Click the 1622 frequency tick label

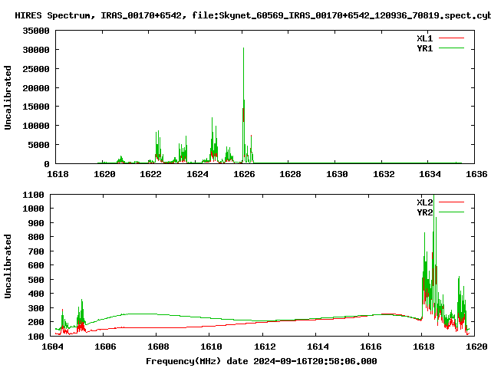click(x=150, y=174)
